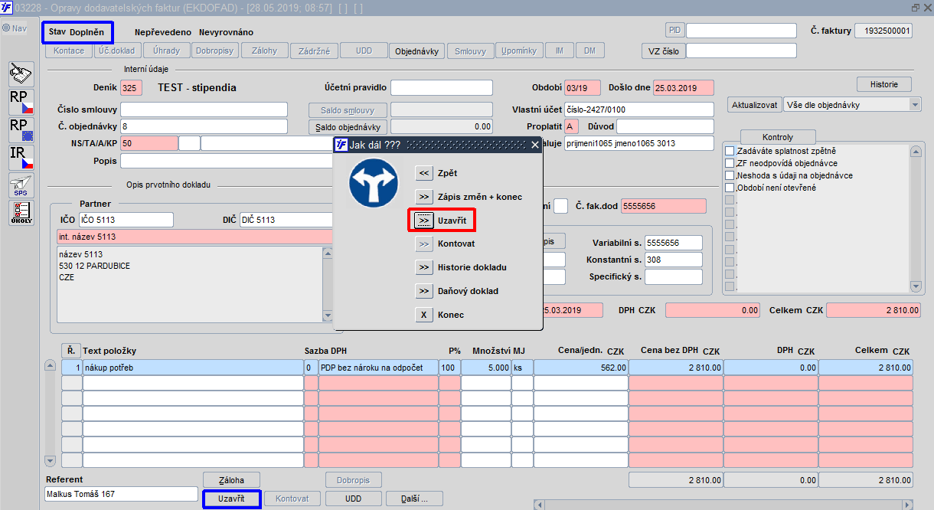The image size is (934, 510).
Task: Select 'Daňový doklad' option in dialog
Action: click(423, 291)
